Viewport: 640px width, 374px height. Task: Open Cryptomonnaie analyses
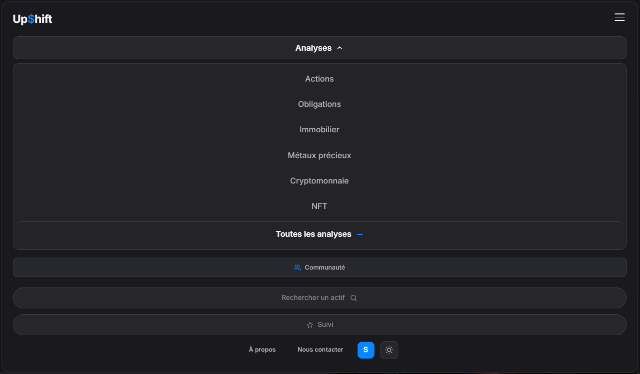coord(319,181)
